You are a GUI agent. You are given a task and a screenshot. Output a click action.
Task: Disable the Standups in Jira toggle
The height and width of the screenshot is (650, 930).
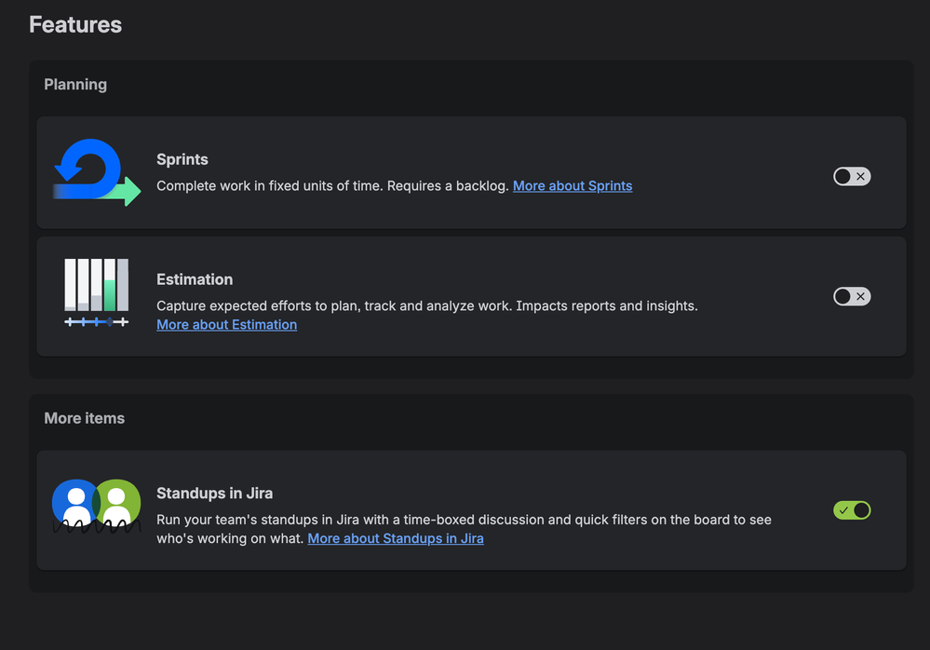click(852, 510)
